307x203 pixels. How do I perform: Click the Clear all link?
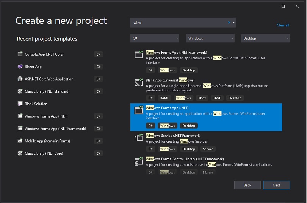[x=283, y=25]
